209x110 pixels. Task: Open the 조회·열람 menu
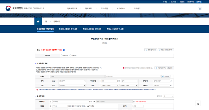click(104, 8)
